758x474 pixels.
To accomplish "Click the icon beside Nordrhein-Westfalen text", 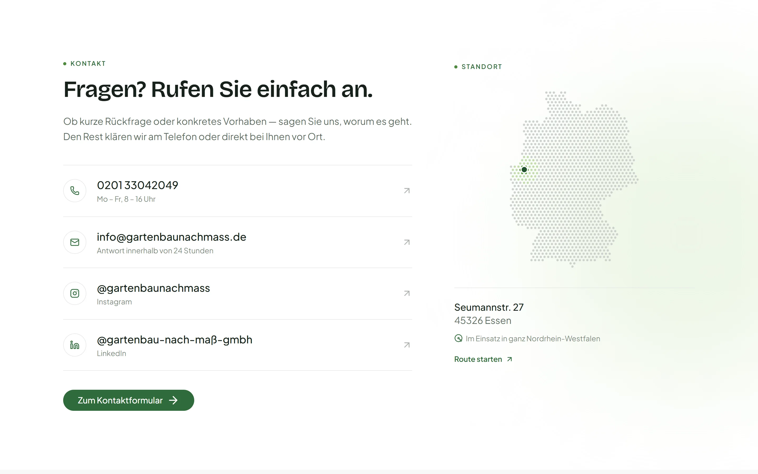I will point(458,339).
